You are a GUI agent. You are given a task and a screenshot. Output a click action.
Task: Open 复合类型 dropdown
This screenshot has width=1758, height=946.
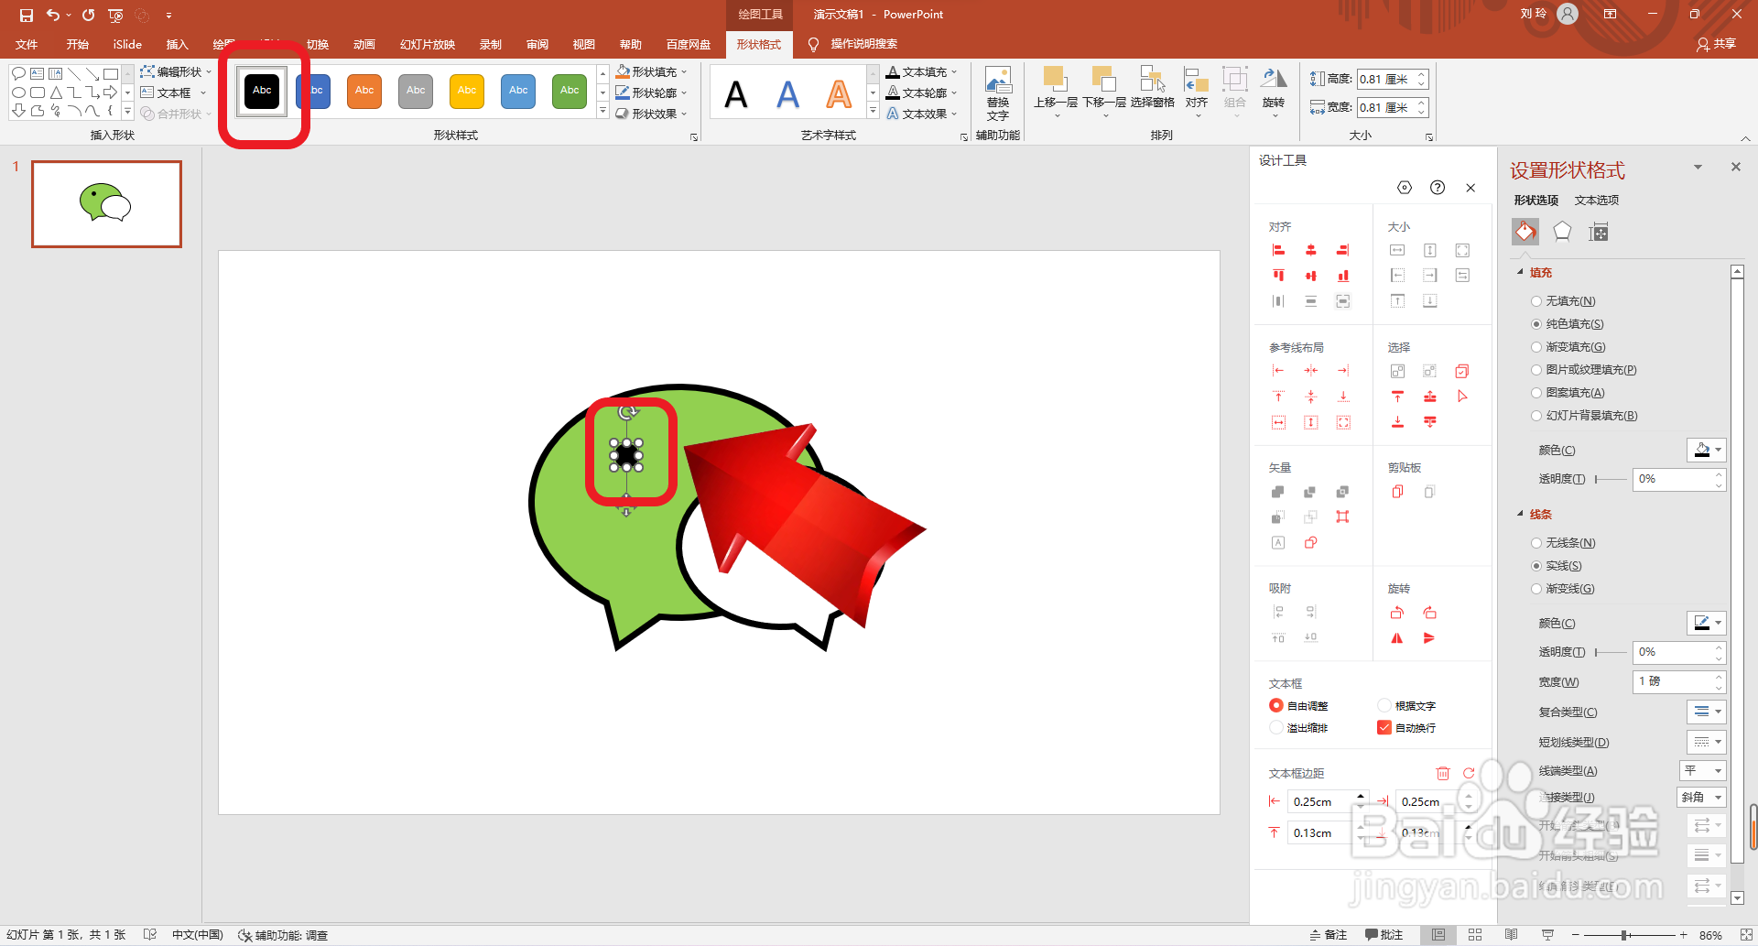tap(1707, 712)
